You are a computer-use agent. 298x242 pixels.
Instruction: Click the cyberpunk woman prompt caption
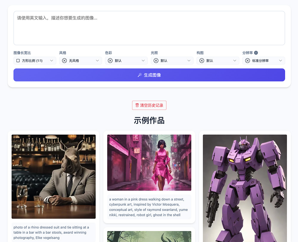(x=149, y=207)
